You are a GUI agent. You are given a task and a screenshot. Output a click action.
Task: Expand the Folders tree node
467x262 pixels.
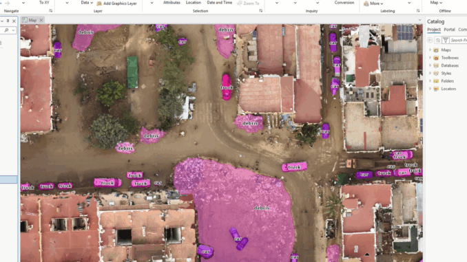430,81
